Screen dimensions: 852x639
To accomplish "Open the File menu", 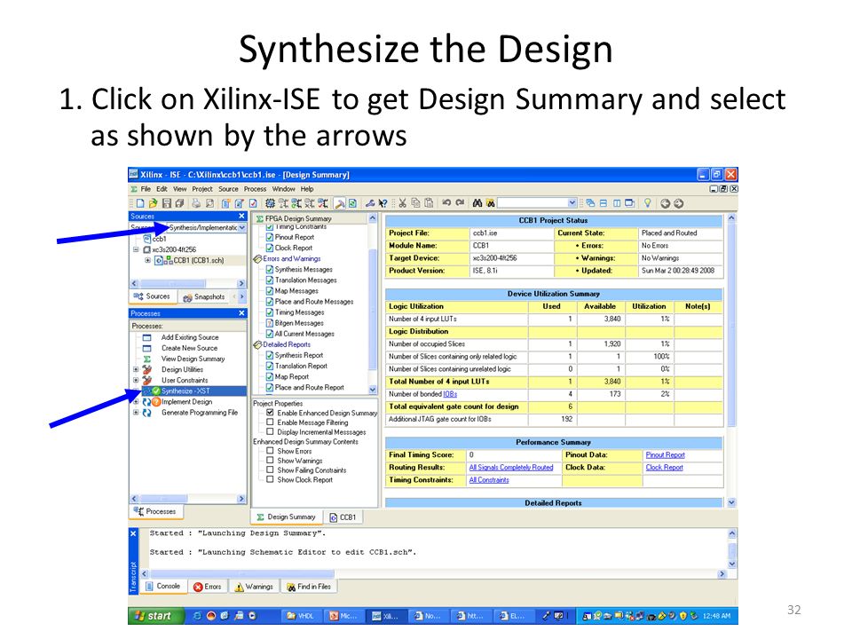I will click(x=146, y=189).
